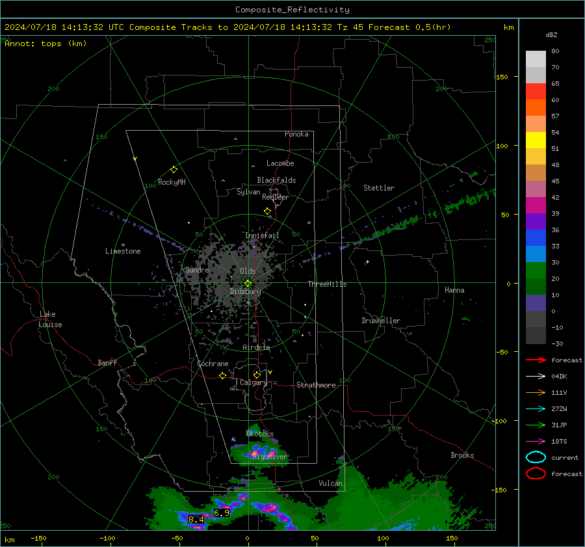Image resolution: width=585 pixels, height=547 pixels.
Task: Click the Hanna map label
Action: click(454, 290)
